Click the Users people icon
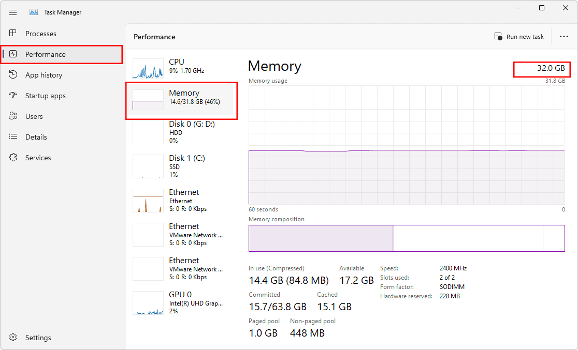This screenshot has width=578, height=350. (13, 116)
